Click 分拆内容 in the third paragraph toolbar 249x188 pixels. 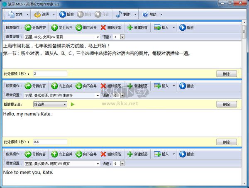click(35, 154)
